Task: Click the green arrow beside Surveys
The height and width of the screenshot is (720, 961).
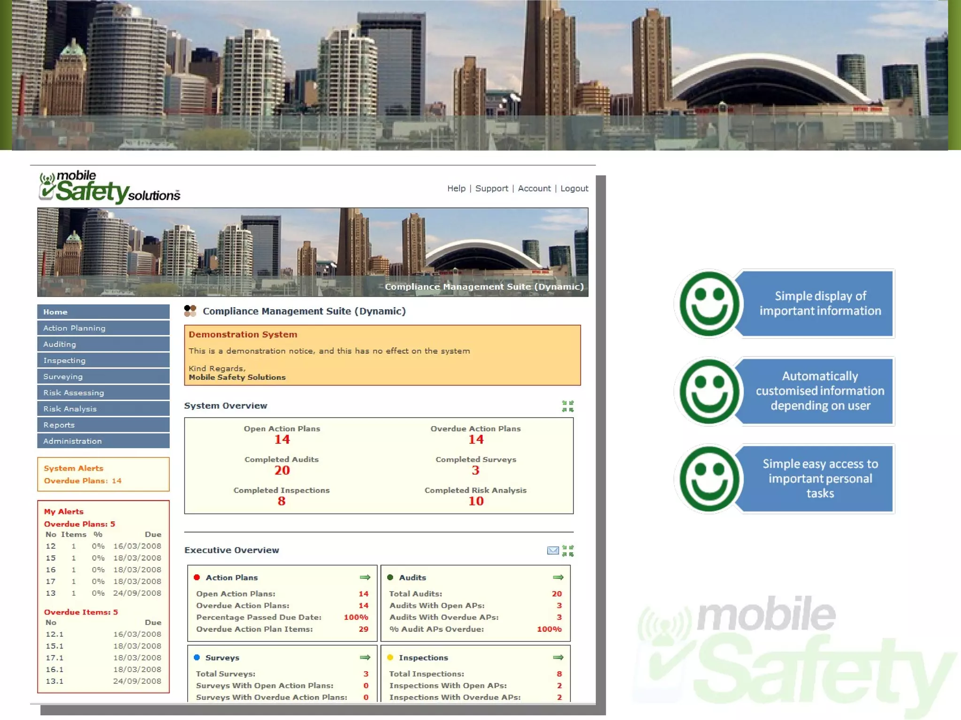Action: coord(365,658)
